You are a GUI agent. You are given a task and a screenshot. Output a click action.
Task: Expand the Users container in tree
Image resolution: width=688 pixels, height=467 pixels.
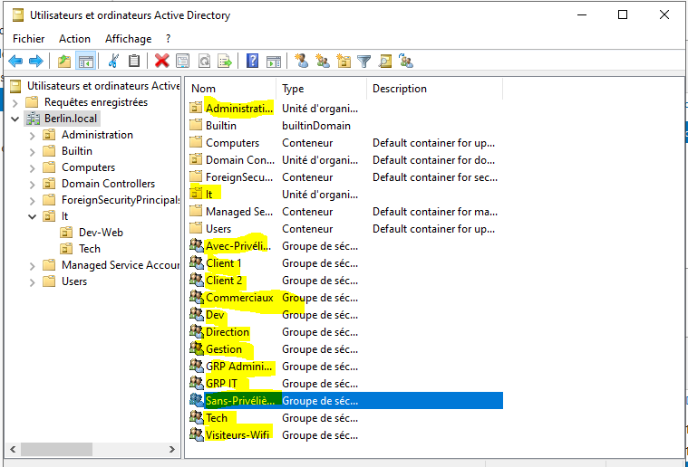pos(33,281)
